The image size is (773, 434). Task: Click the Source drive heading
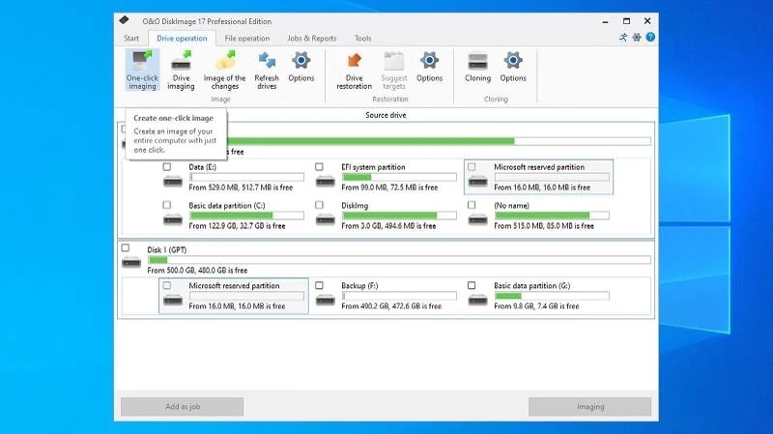pos(386,115)
